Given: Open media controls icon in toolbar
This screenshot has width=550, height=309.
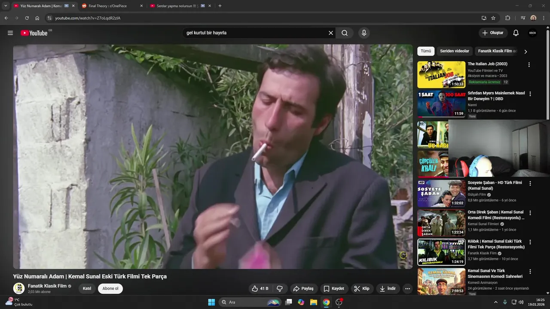Looking at the screenshot, I should (523, 18).
